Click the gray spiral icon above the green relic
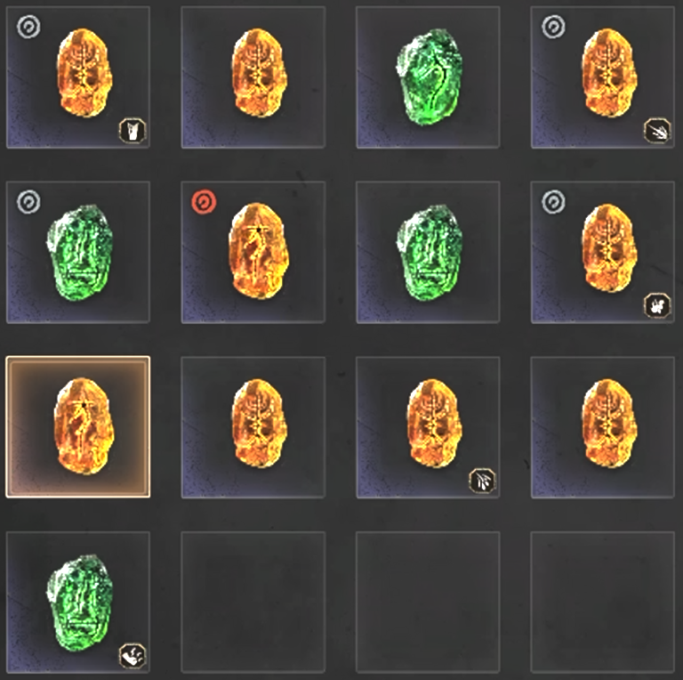The image size is (683, 680). (28, 202)
